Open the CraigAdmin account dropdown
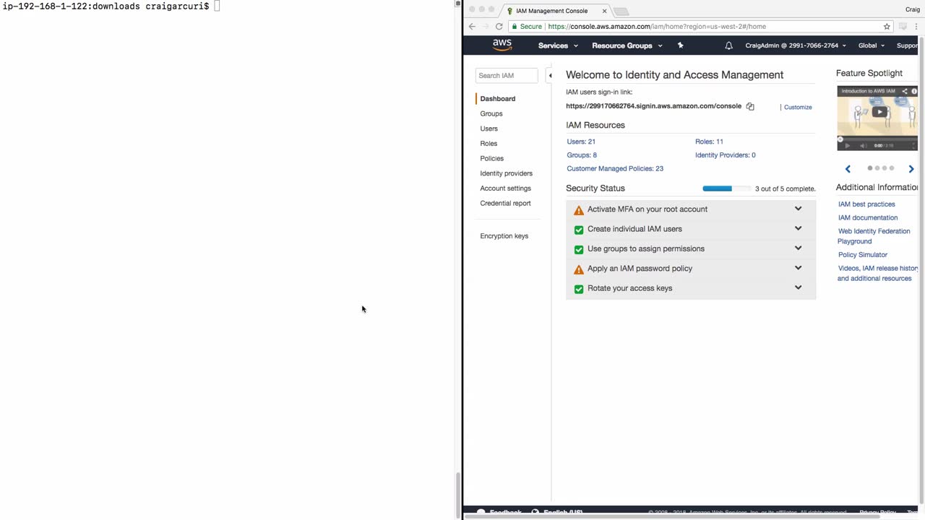 (796, 45)
